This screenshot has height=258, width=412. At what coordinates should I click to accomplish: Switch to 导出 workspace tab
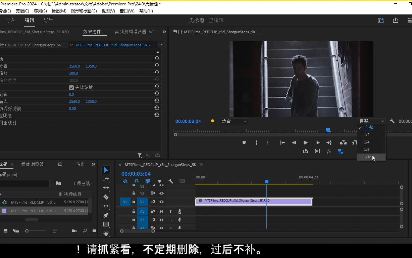(49, 20)
